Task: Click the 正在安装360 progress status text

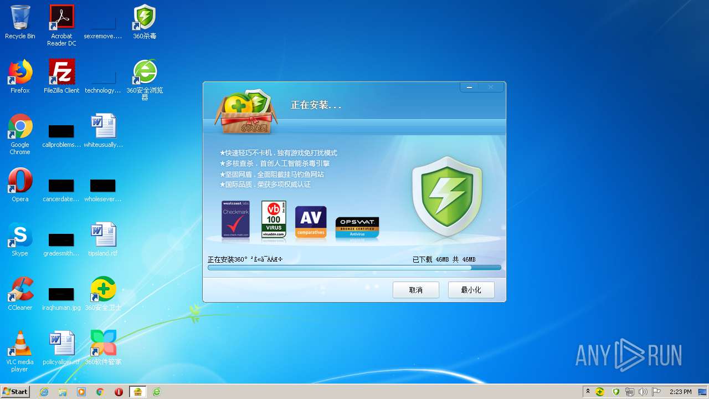Action: pos(245,259)
